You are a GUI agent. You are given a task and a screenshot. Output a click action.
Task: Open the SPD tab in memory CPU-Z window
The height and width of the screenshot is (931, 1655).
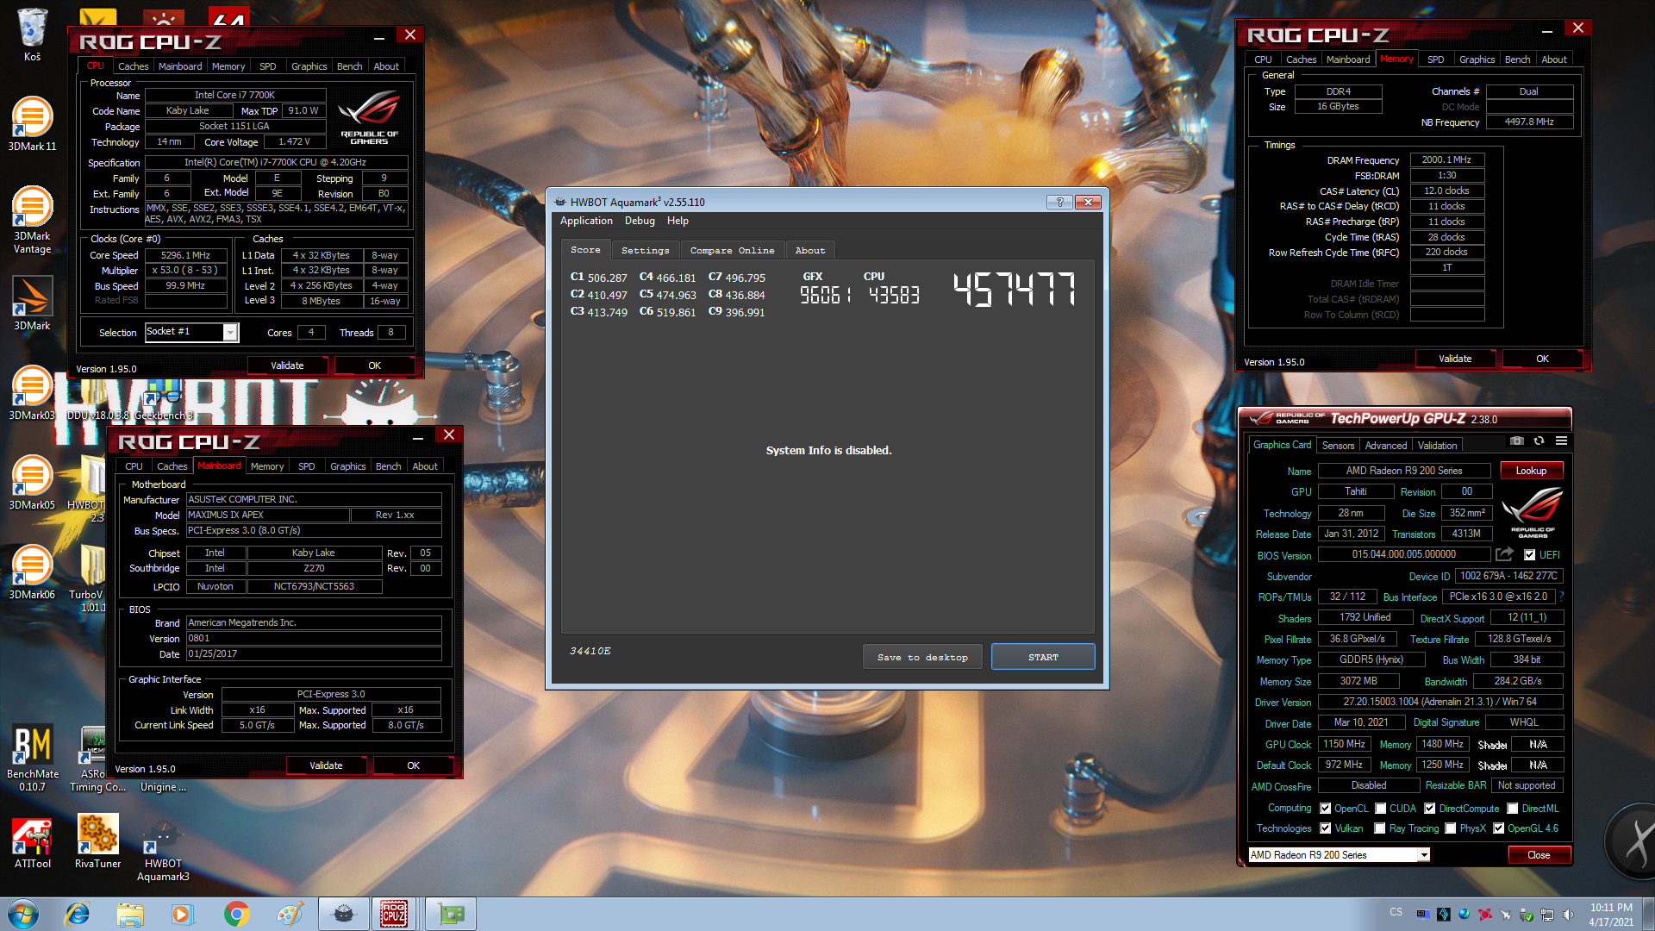point(1435,59)
